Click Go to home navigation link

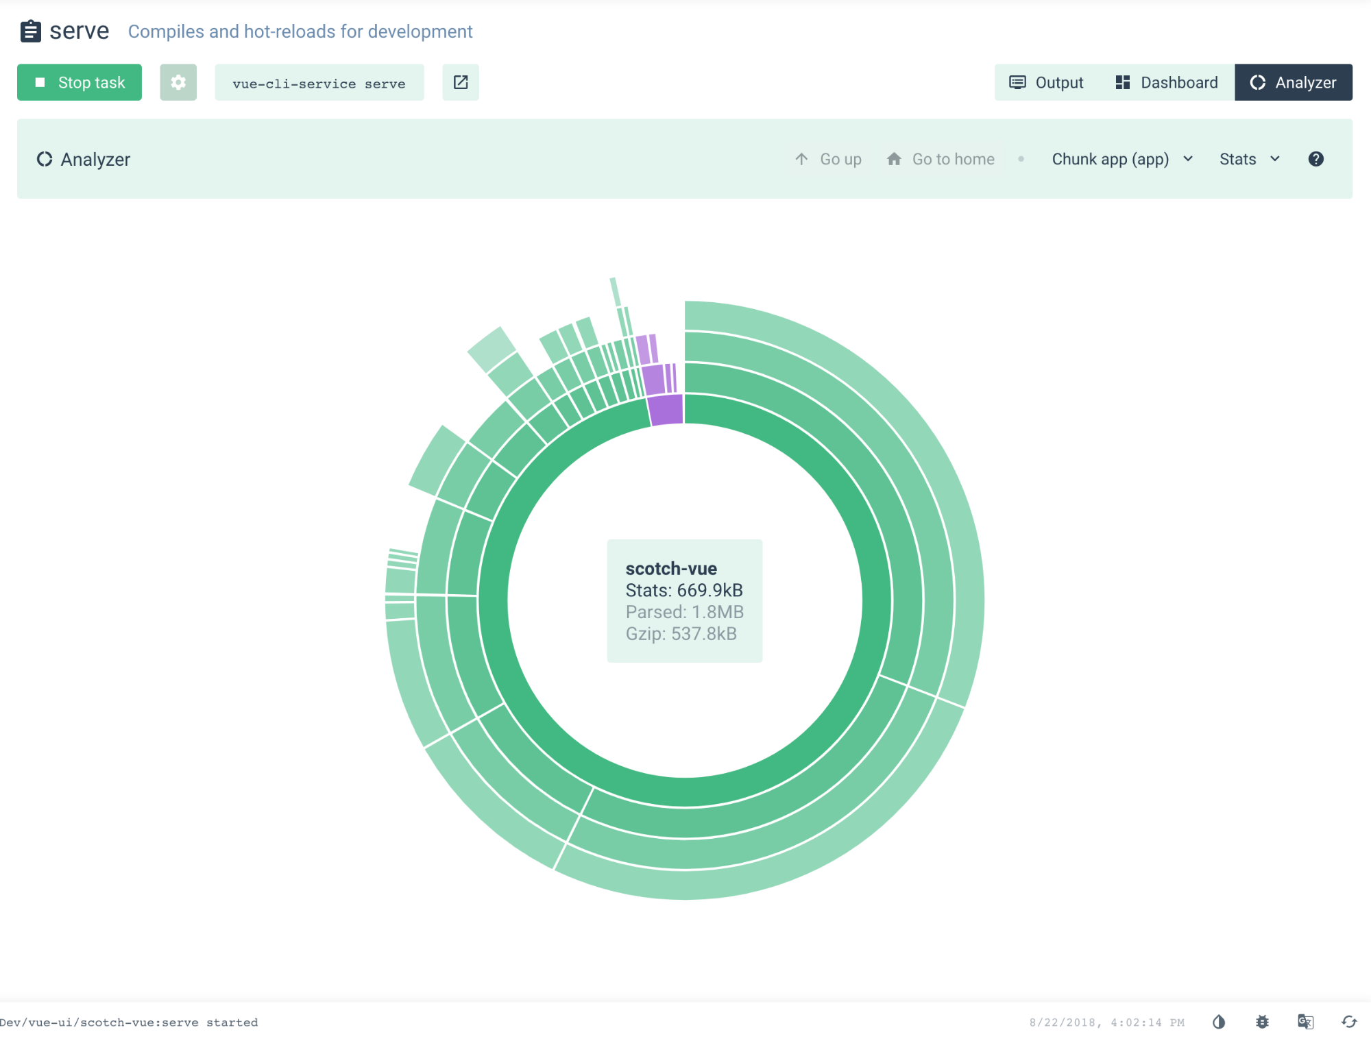939,160
